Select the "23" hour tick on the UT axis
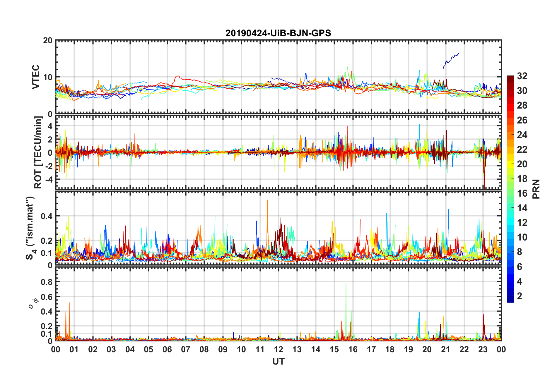The image size is (557, 378). pyautogui.click(x=483, y=349)
